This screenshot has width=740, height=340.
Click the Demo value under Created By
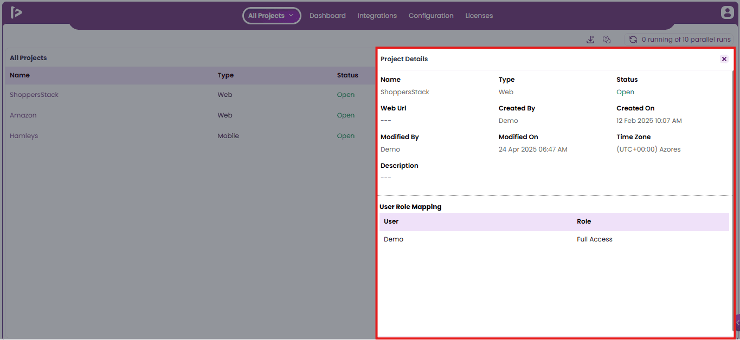(x=509, y=121)
